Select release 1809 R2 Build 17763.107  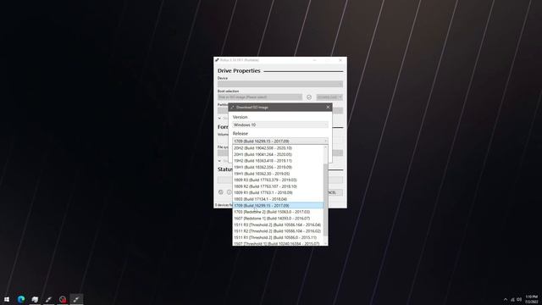pos(278,186)
